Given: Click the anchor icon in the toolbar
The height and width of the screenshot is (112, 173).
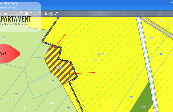Looking at the screenshot, I should [x=11, y=13].
